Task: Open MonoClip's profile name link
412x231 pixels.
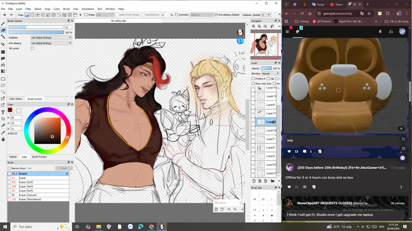Action: (x=325, y=203)
